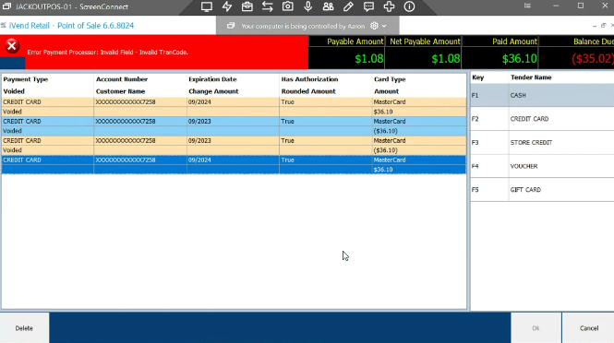The height and width of the screenshot is (343, 614).
Task: Open the participants people icon
Action: [328, 6]
